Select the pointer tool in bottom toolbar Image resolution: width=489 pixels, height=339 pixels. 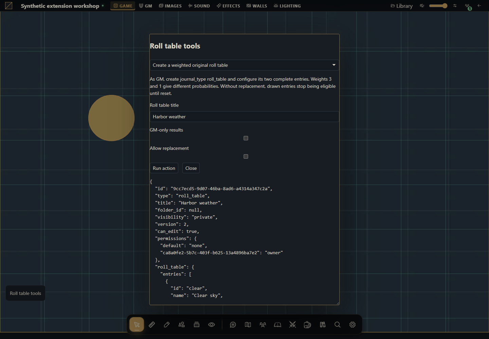[137, 324]
